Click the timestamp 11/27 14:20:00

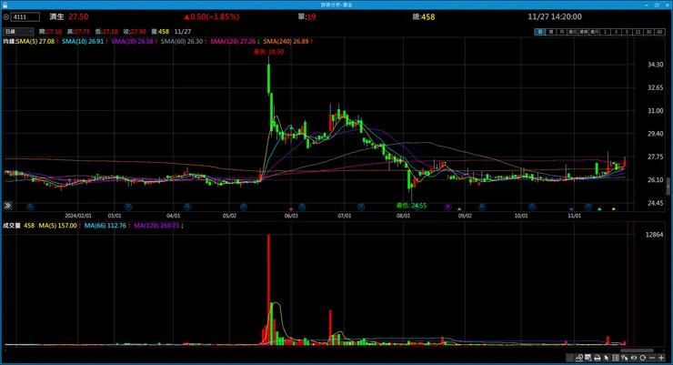pos(555,16)
